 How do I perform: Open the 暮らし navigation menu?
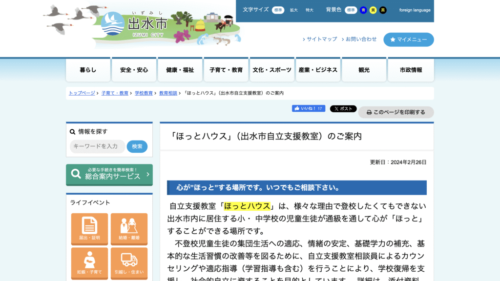tap(88, 69)
